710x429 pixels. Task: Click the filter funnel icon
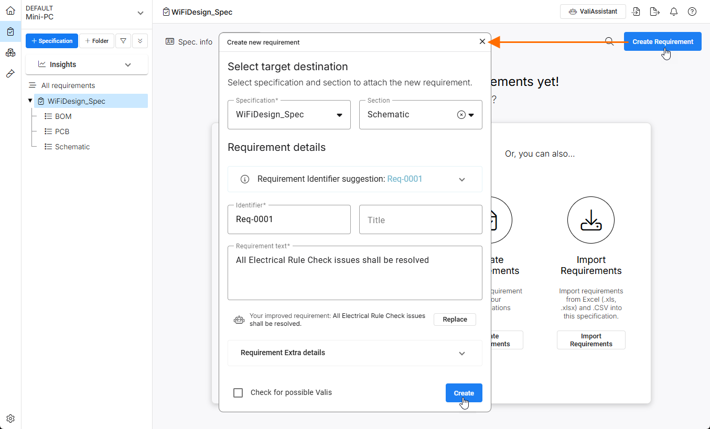click(123, 41)
